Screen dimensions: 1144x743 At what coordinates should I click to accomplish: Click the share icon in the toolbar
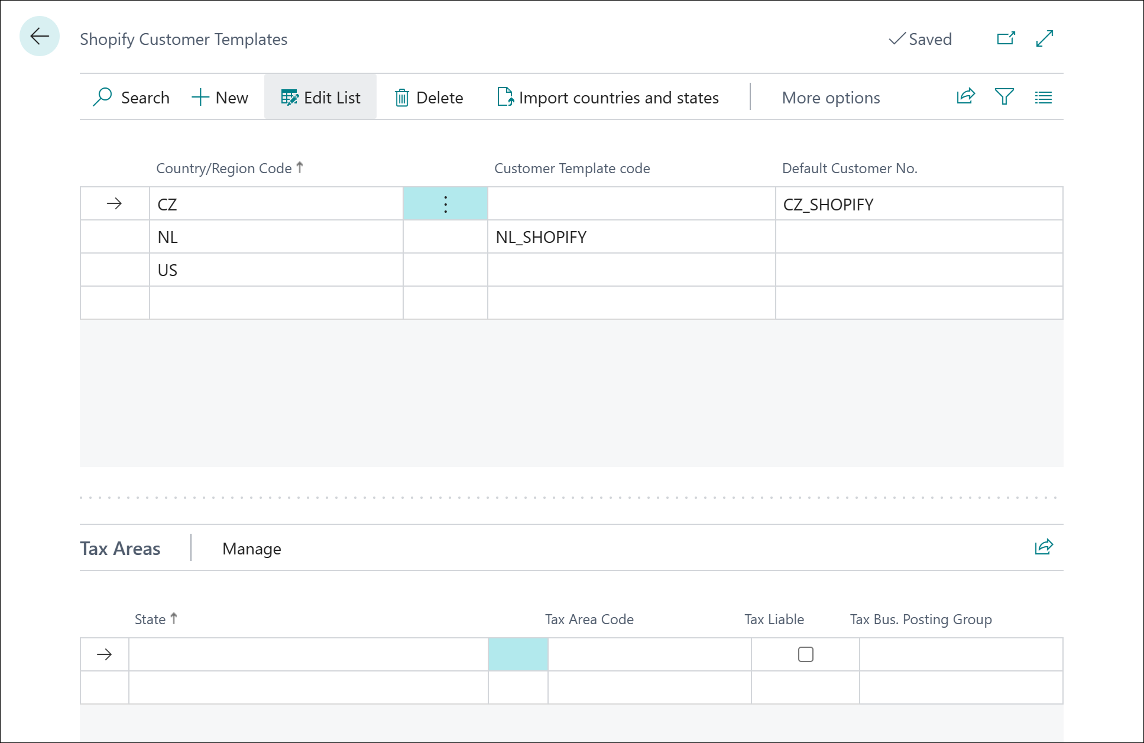pyautogui.click(x=965, y=96)
